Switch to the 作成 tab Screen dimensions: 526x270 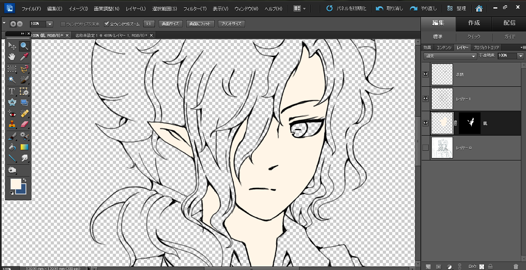pyautogui.click(x=474, y=23)
